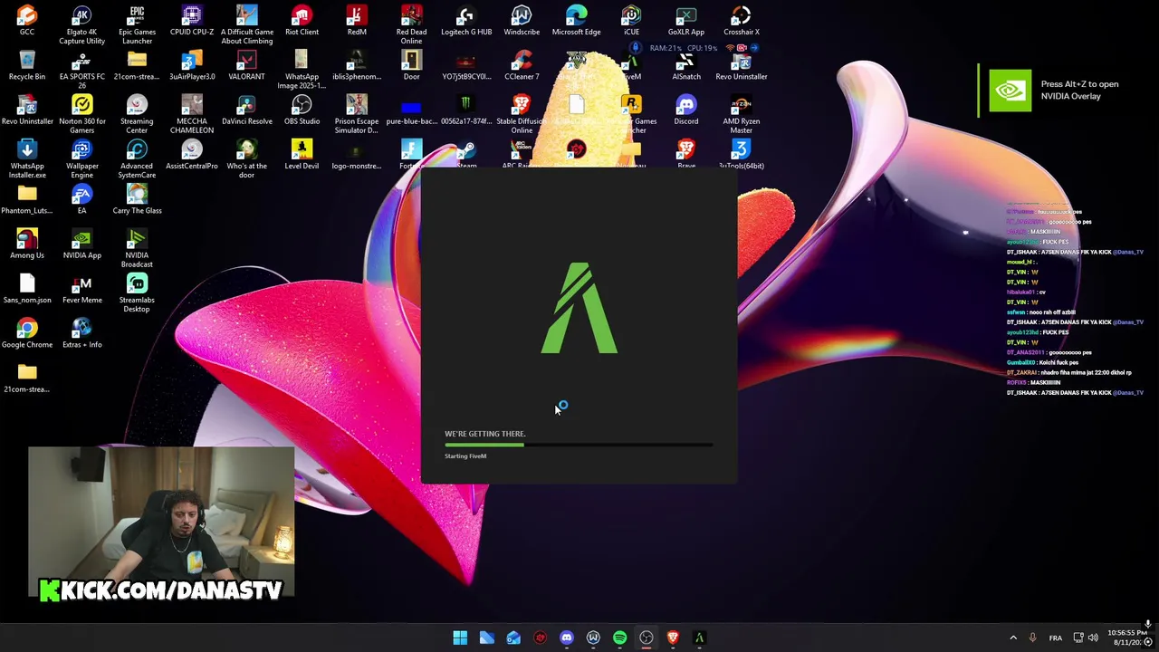Viewport: 1159px width, 652px height.
Task: Launch Who's at the door
Action: click(246, 158)
